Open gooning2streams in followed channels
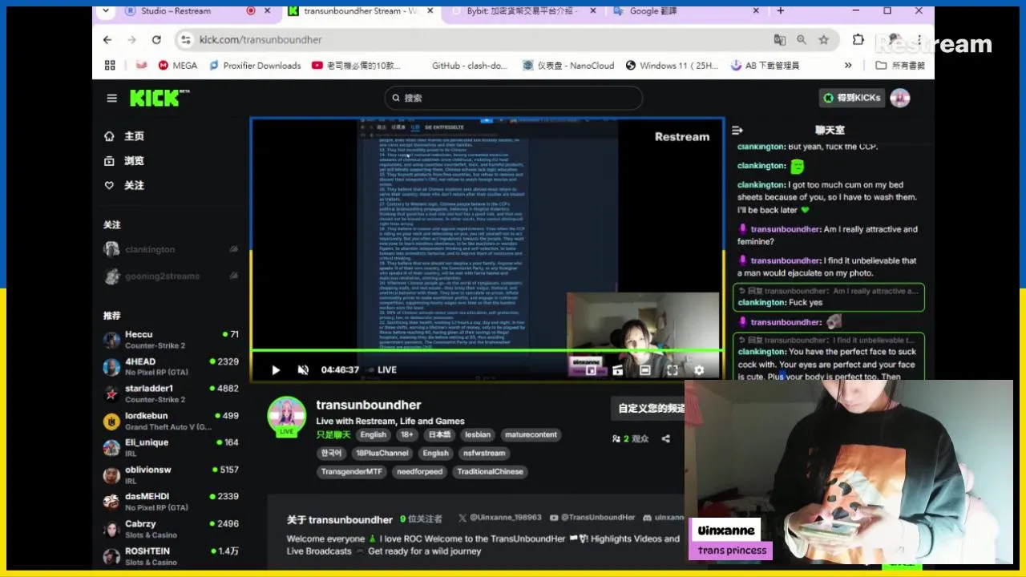This screenshot has height=577, width=1026. (162, 276)
